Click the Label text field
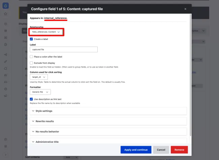Image resolution: width=219 pixels, height=160 pixels. tap(64, 49)
